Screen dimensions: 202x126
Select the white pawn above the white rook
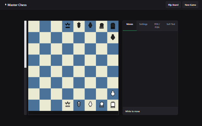point(113,93)
